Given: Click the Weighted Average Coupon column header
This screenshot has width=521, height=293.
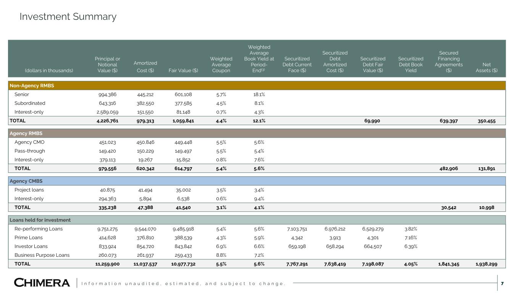Looking at the screenshot, I should [x=221, y=64].
